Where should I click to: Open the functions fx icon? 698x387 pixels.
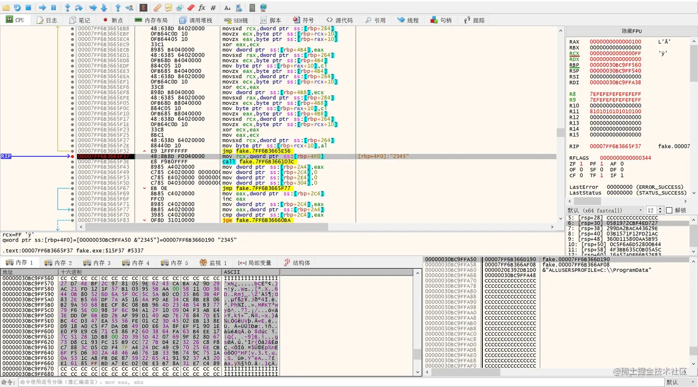202,8
